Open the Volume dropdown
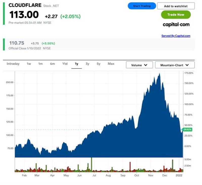The width and height of the screenshot is (202, 185). pyautogui.click(x=139, y=65)
